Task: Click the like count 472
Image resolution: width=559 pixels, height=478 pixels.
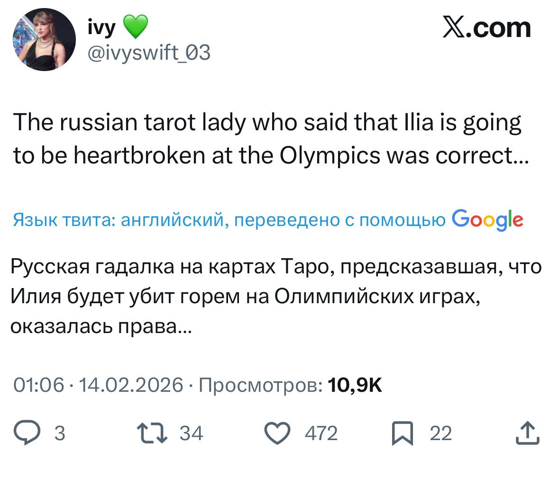Action: 321,433
